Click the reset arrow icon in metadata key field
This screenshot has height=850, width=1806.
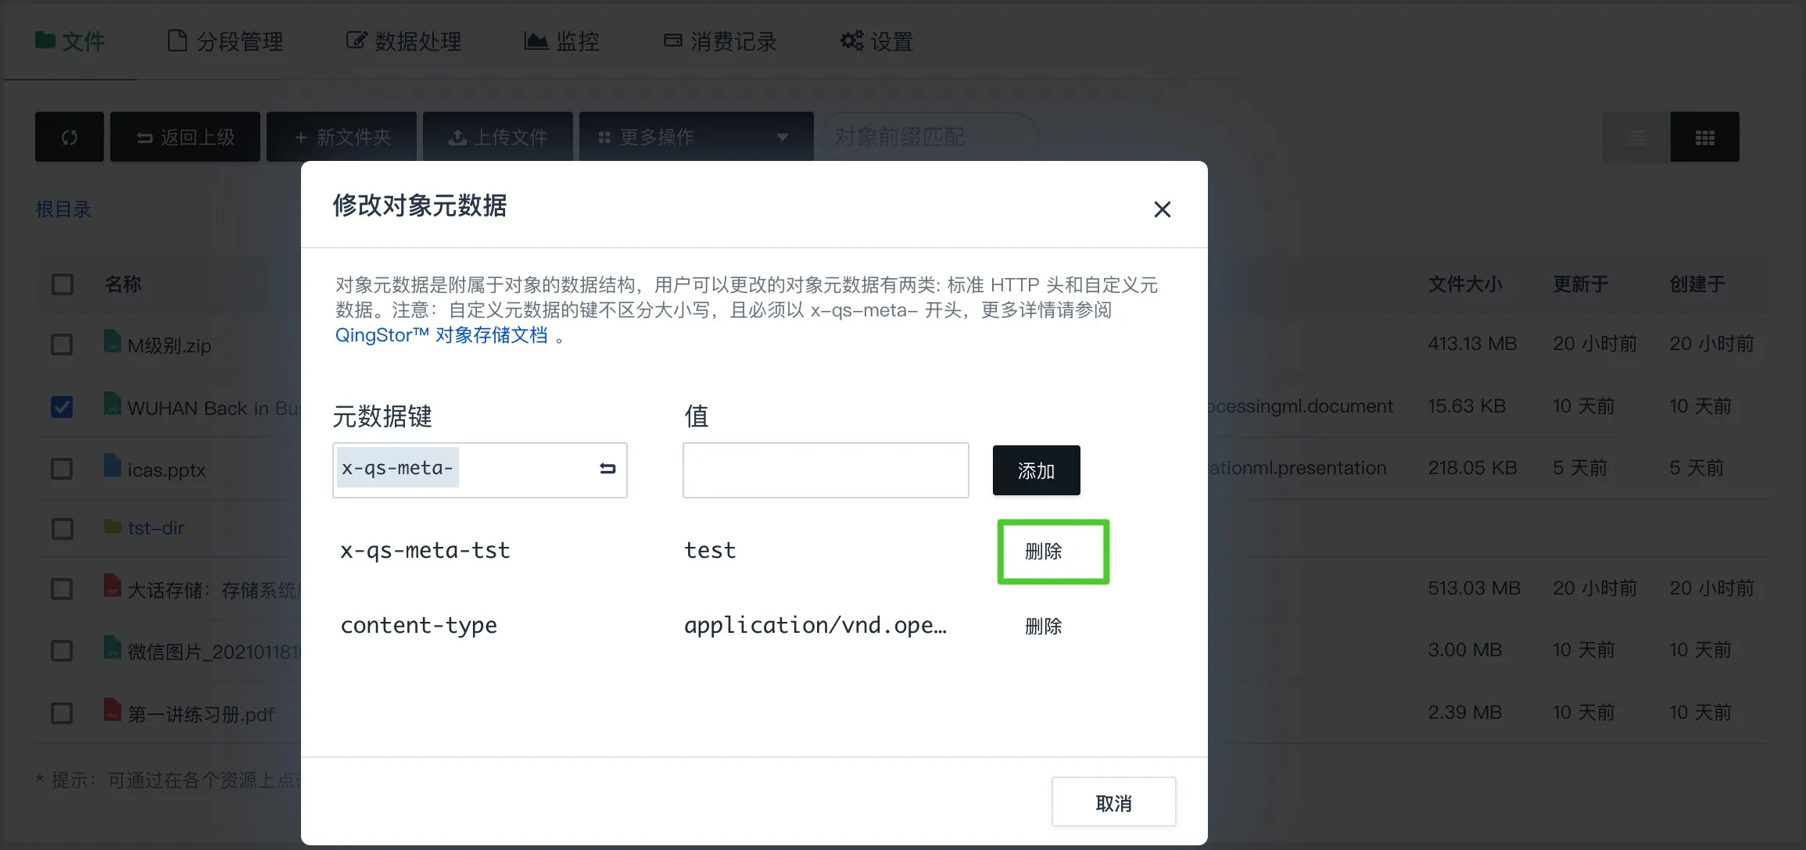pyautogui.click(x=607, y=469)
